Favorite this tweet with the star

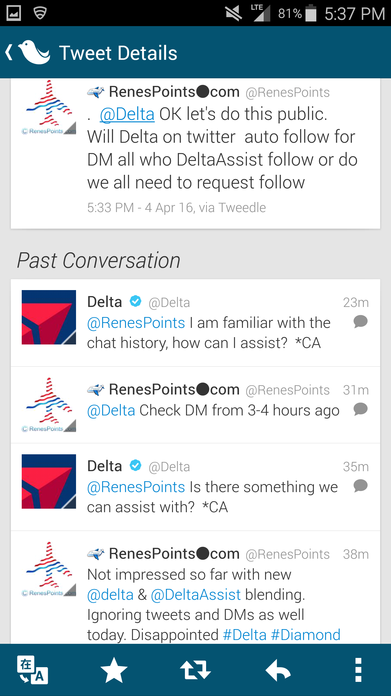(114, 670)
